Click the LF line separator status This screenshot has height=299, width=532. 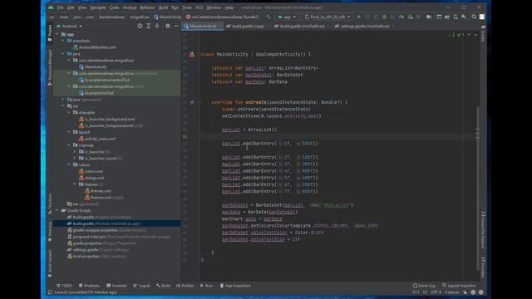point(425,292)
